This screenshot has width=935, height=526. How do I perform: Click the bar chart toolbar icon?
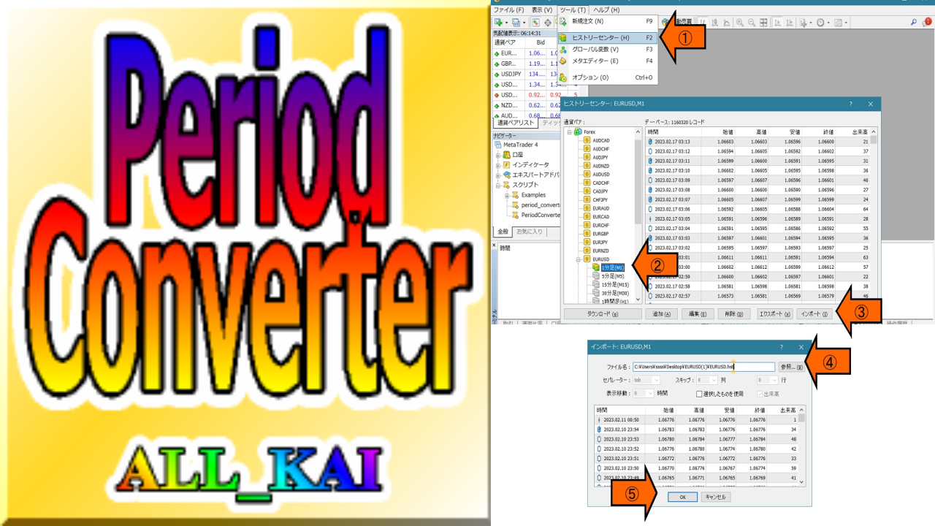(704, 23)
